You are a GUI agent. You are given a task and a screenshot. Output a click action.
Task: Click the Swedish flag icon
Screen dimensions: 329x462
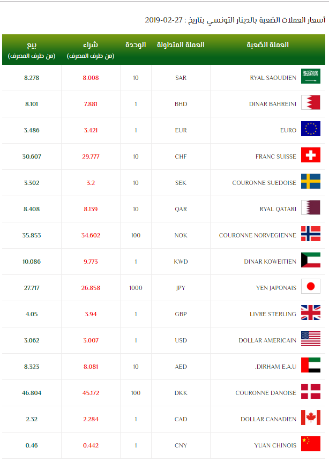pyautogui.click(x=310, y=182)
